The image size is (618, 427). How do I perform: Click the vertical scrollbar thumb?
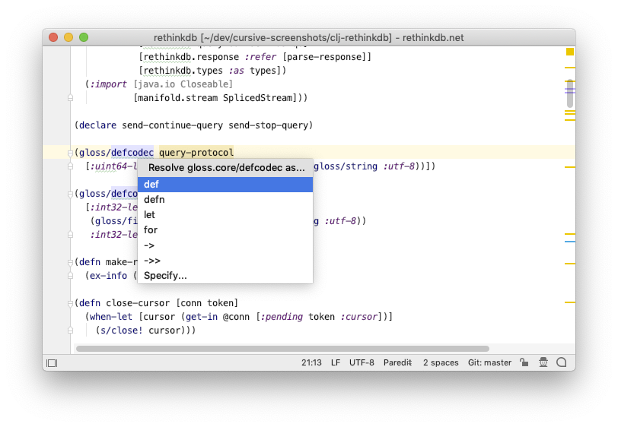(x=570, y=93)
